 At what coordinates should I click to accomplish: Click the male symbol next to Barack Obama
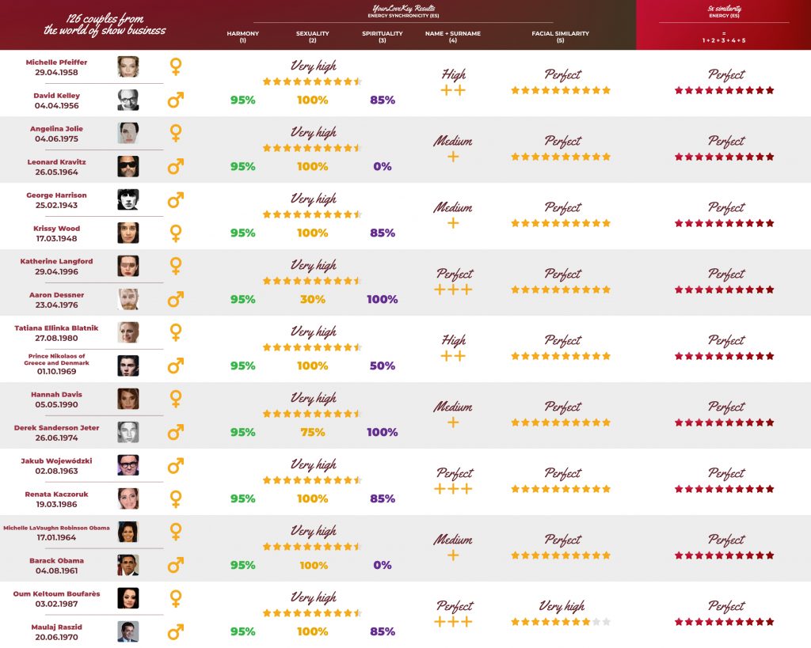[x=176, y=565]
